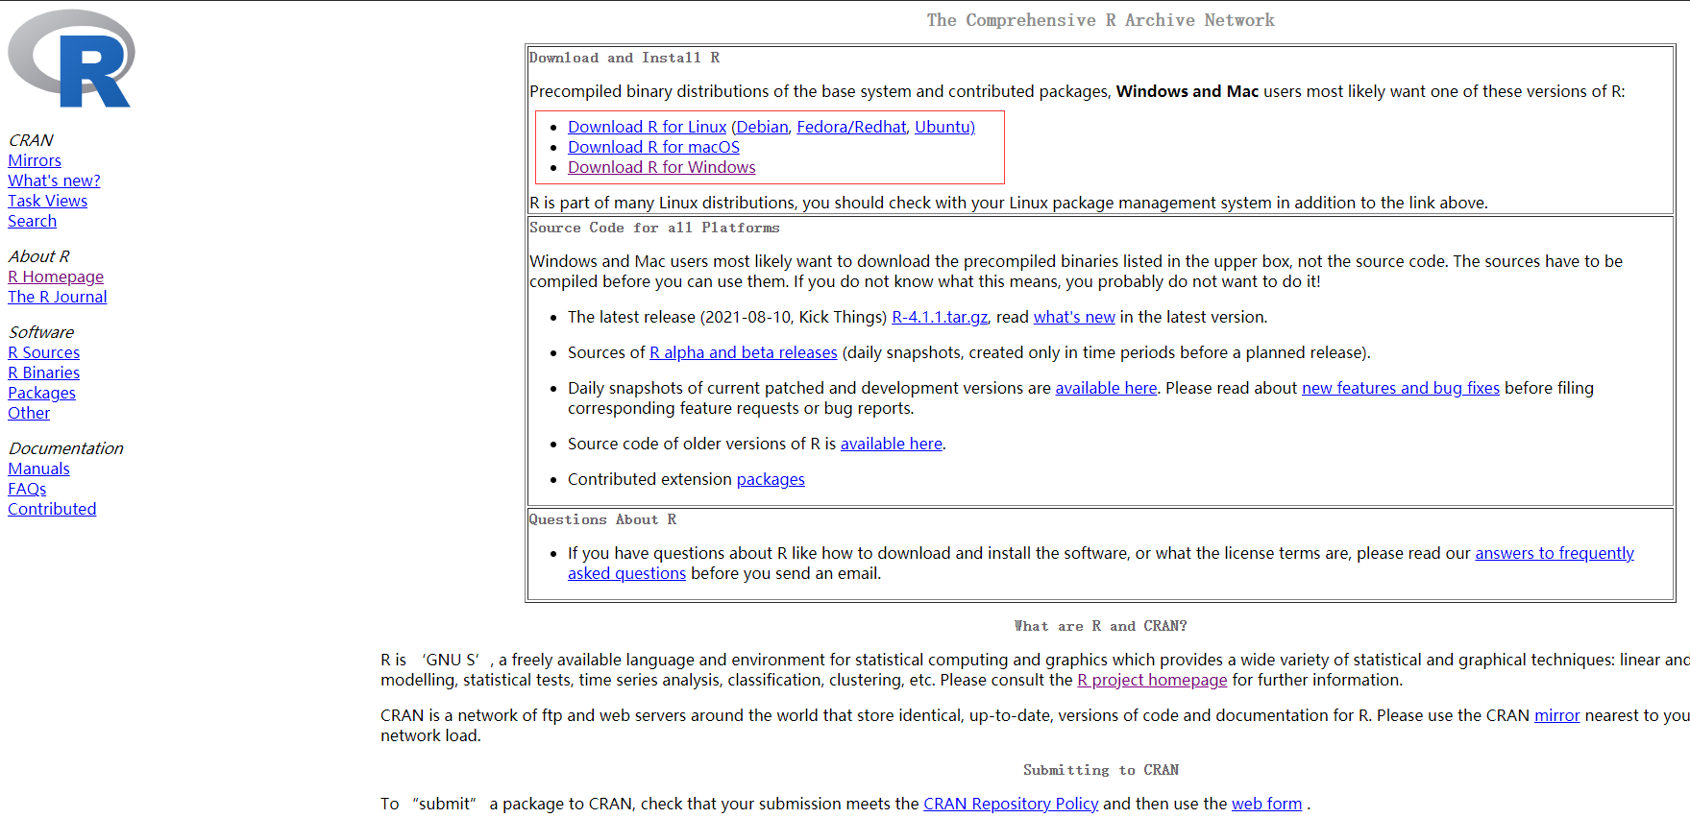Click the bold Windows and Mac text

1187,91
